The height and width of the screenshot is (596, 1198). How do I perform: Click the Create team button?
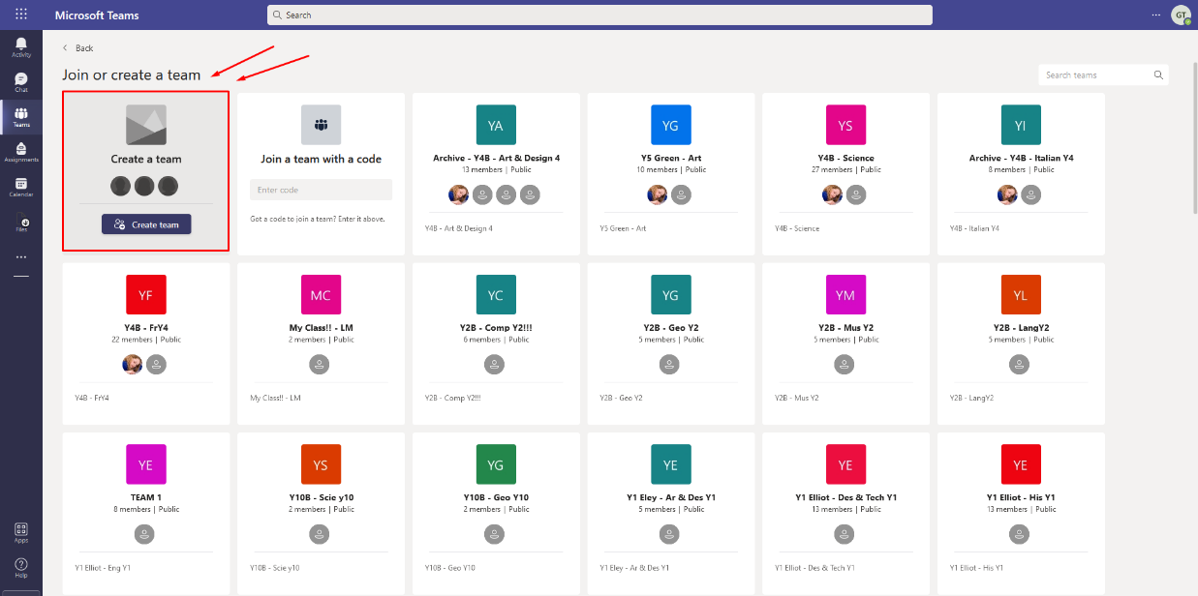click(x=146, y=223)
